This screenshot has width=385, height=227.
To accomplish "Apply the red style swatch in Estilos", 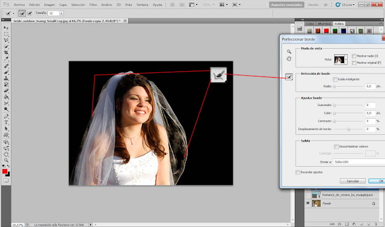I will click(326, 31).
